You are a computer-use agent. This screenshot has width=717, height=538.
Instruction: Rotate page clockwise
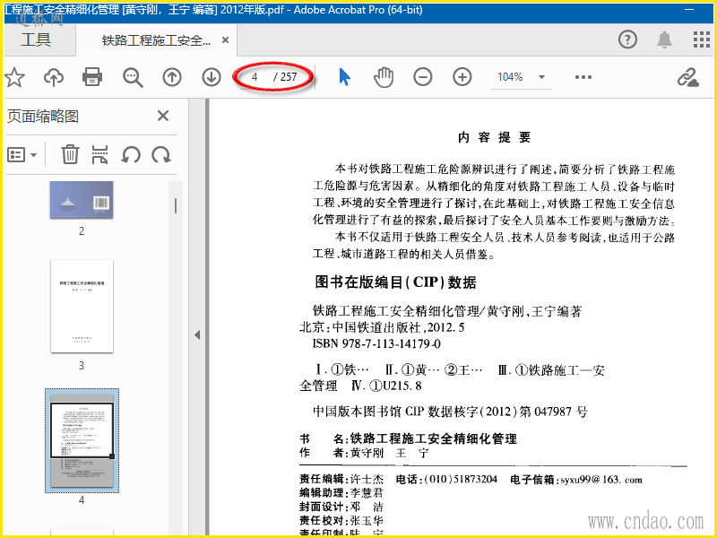tap(161, 154)
